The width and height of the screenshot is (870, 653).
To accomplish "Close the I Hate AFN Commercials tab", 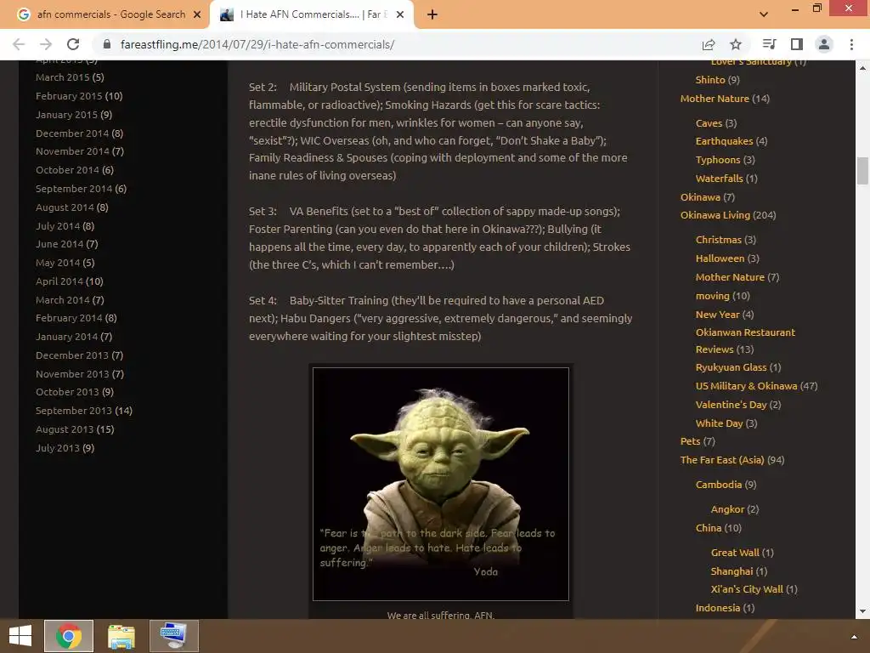I will [x=400, y=15].
